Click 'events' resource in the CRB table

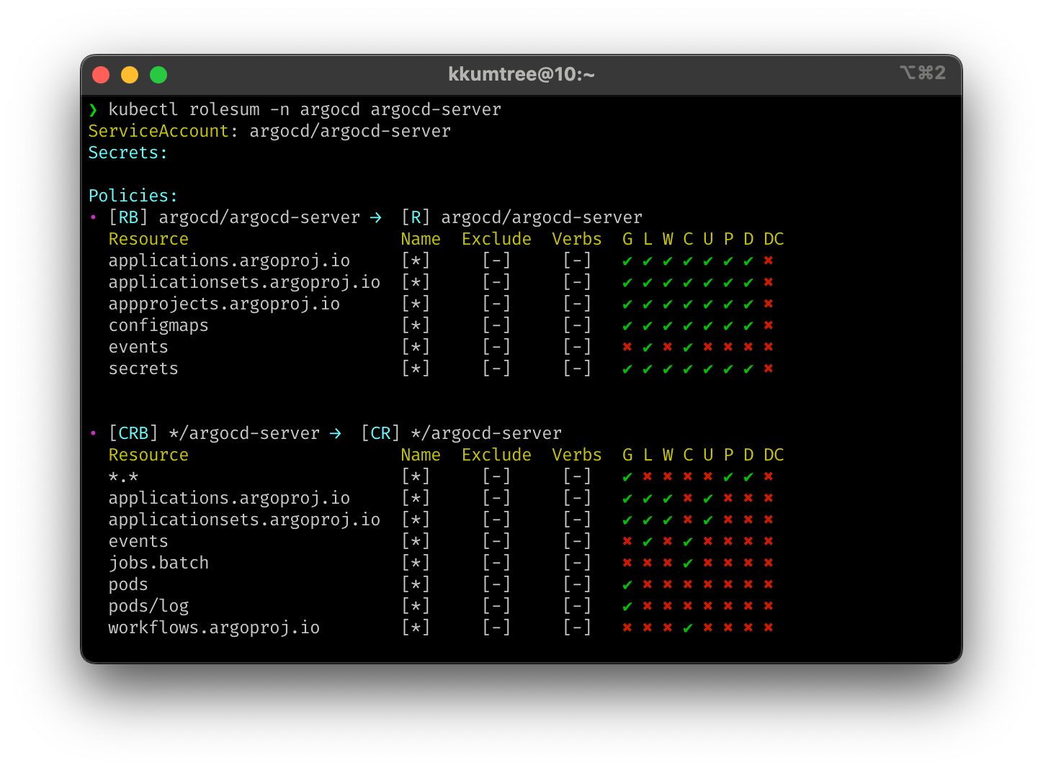click(138, 541)
